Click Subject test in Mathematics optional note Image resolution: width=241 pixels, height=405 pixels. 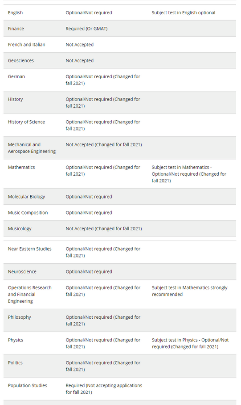(189, 174)
